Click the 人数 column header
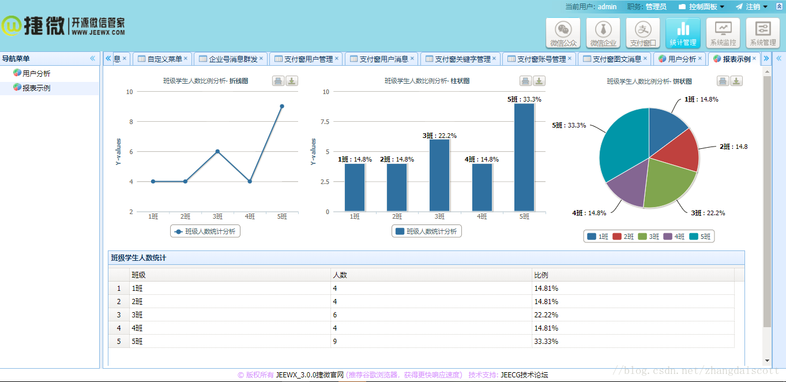 coord(431,275)
